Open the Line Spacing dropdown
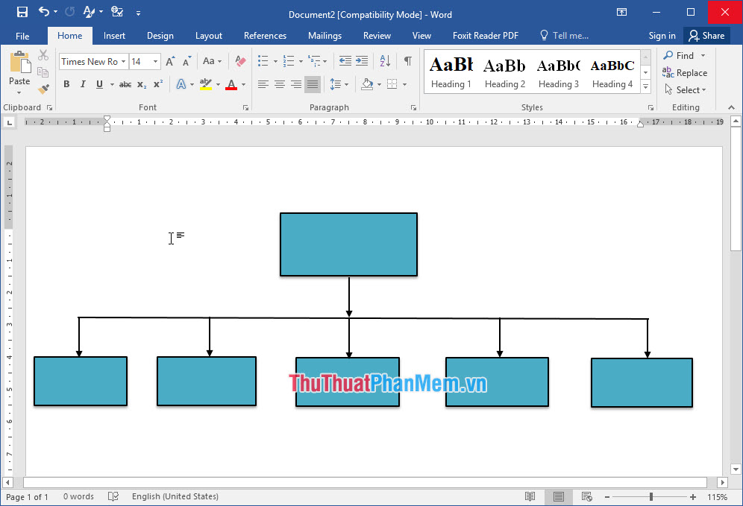The image size is (743, 506). click(x=338, y=84)
